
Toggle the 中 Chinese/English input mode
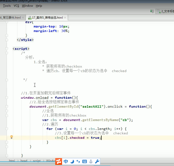66,161
